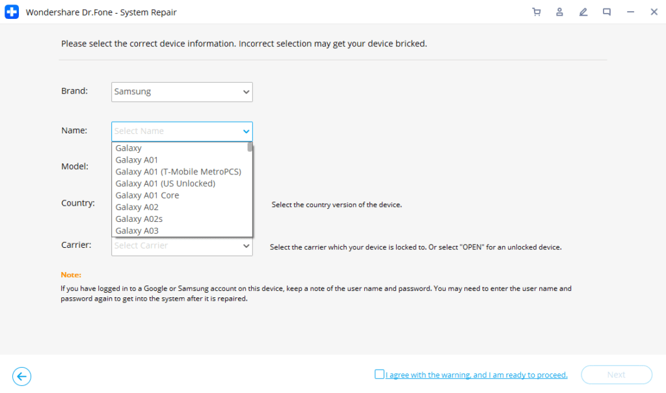Click the Dr.Fone app logo
The image size is (666, 393).
[12, 12]
